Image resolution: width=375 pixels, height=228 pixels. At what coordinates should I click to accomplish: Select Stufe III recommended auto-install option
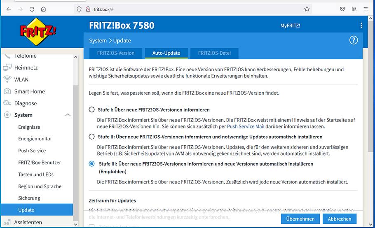click(x=92, y=164)
